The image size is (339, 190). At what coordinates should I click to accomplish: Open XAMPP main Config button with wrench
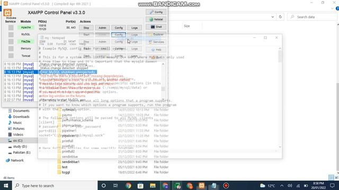156,12
